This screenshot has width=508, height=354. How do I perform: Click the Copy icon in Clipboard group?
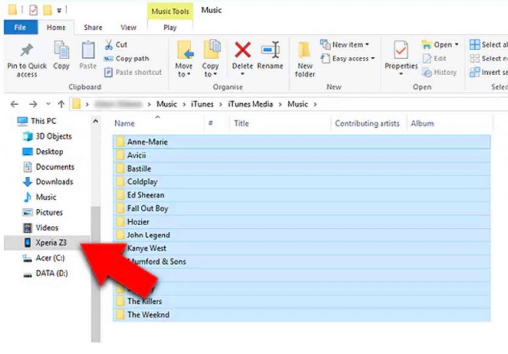[x=61, y=50]
